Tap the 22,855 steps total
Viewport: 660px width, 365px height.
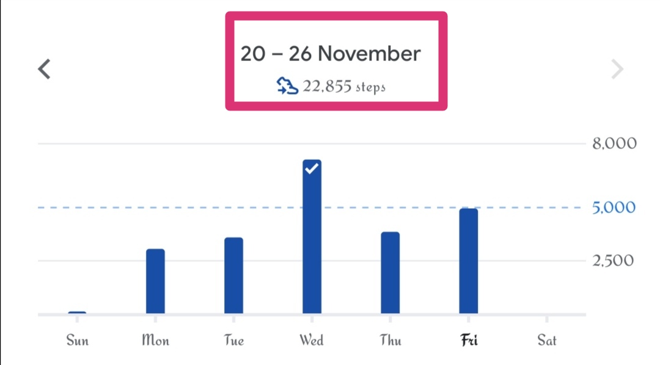[x=344, y=86]
